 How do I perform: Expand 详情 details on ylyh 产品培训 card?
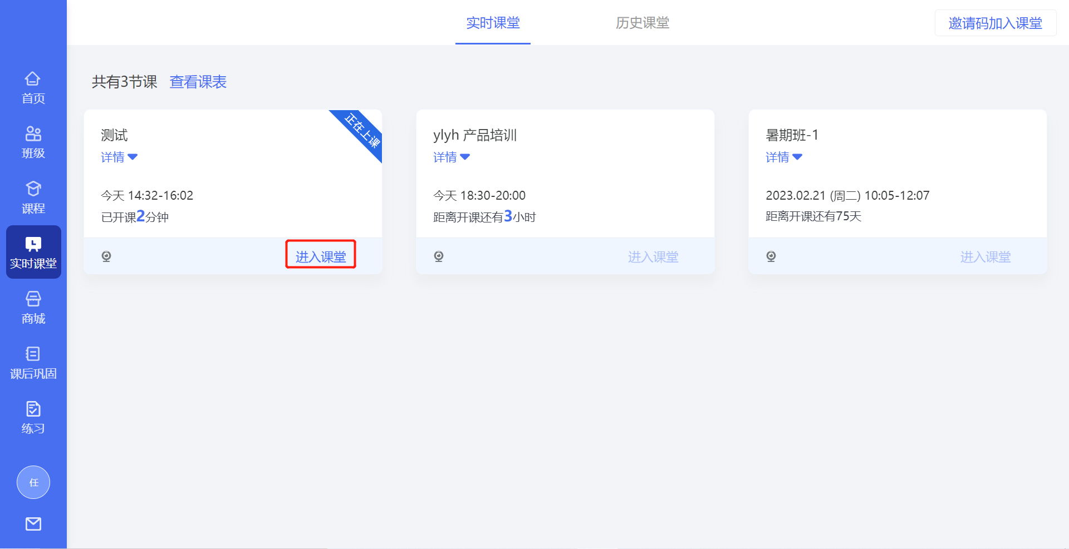coord(452,157)
